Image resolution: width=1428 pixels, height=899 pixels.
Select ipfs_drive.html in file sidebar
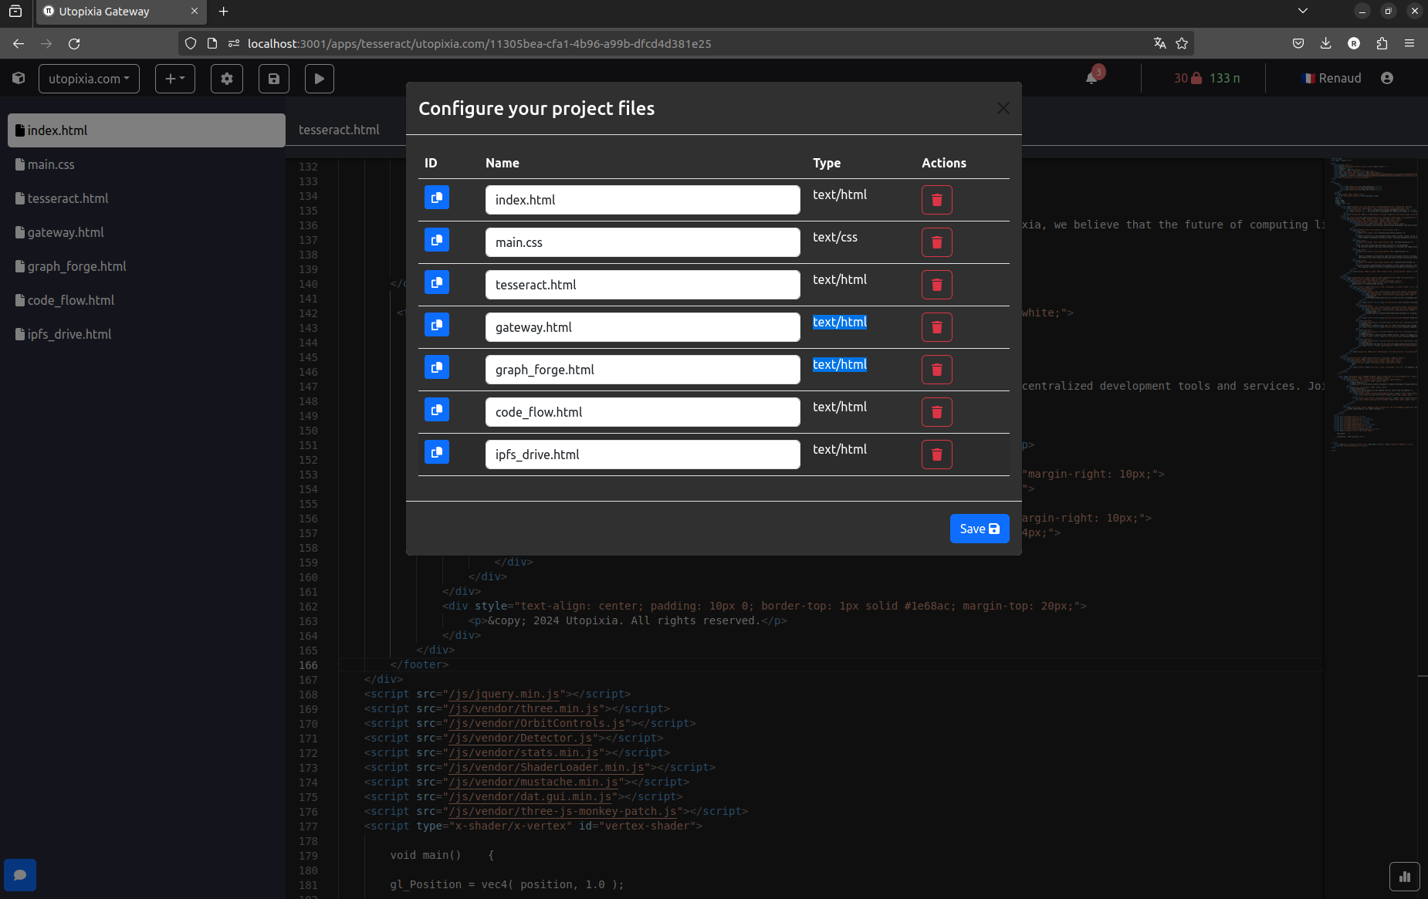tap(147, 334)
